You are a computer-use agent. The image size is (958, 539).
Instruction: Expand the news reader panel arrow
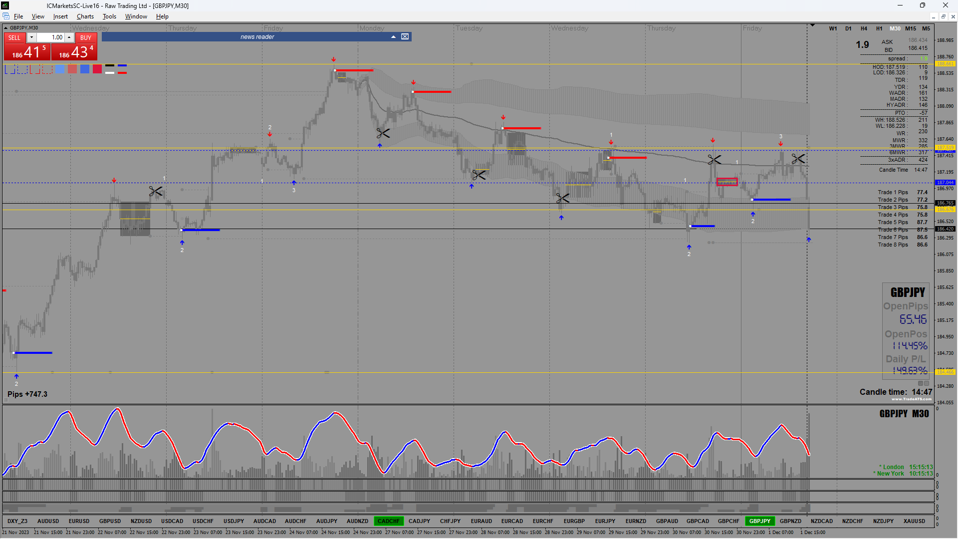pyautogui.click(x=393, y=37)
